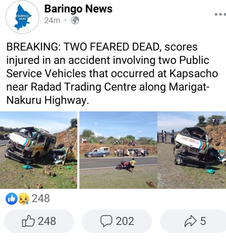
Task: Click the speech bubble comment icon
Action: (x=106, y=221)
